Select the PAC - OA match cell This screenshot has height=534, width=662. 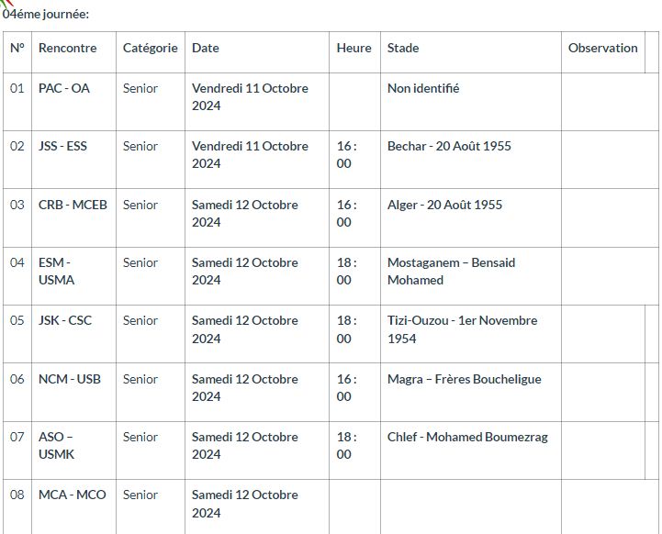pyautogui.click(x=64, y=89)
